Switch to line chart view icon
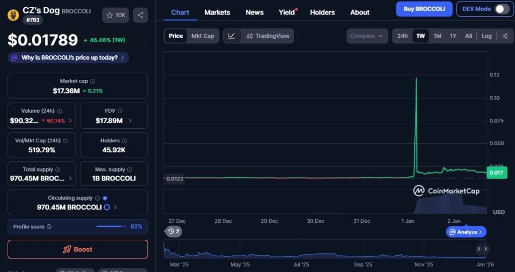515x272 pixels. click(232, 36)
